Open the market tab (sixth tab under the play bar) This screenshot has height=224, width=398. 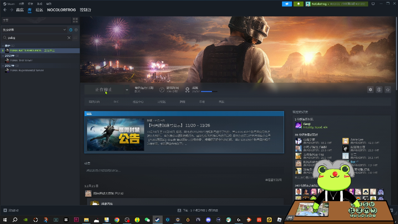tap(202, 102)
